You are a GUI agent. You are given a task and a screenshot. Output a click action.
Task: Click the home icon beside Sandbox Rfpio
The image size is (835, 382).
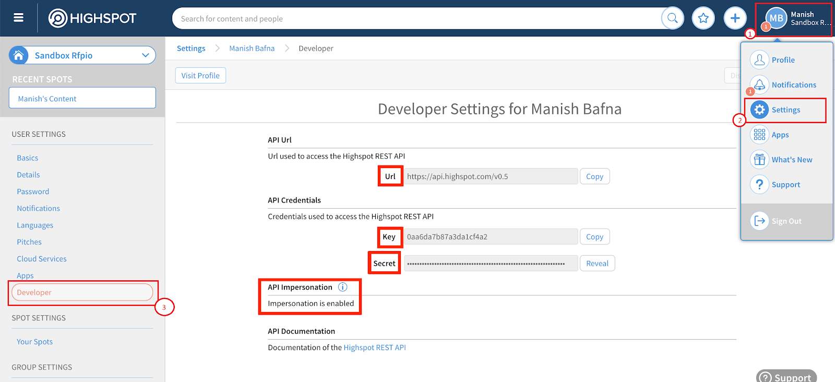pos(19,55)
